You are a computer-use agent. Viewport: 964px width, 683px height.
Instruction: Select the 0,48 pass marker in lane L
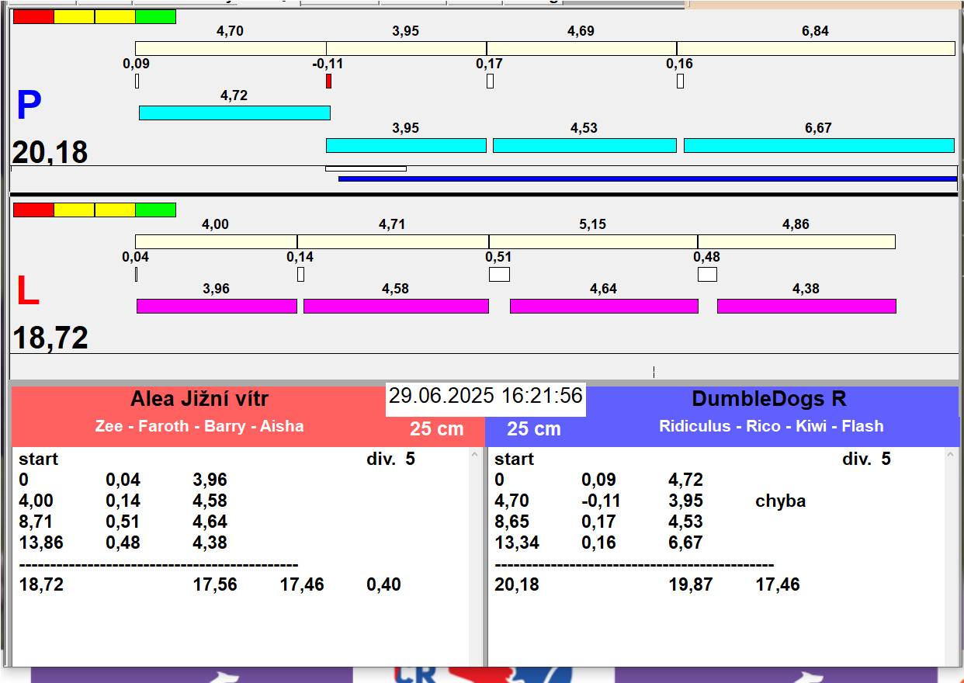click(707, 274)
